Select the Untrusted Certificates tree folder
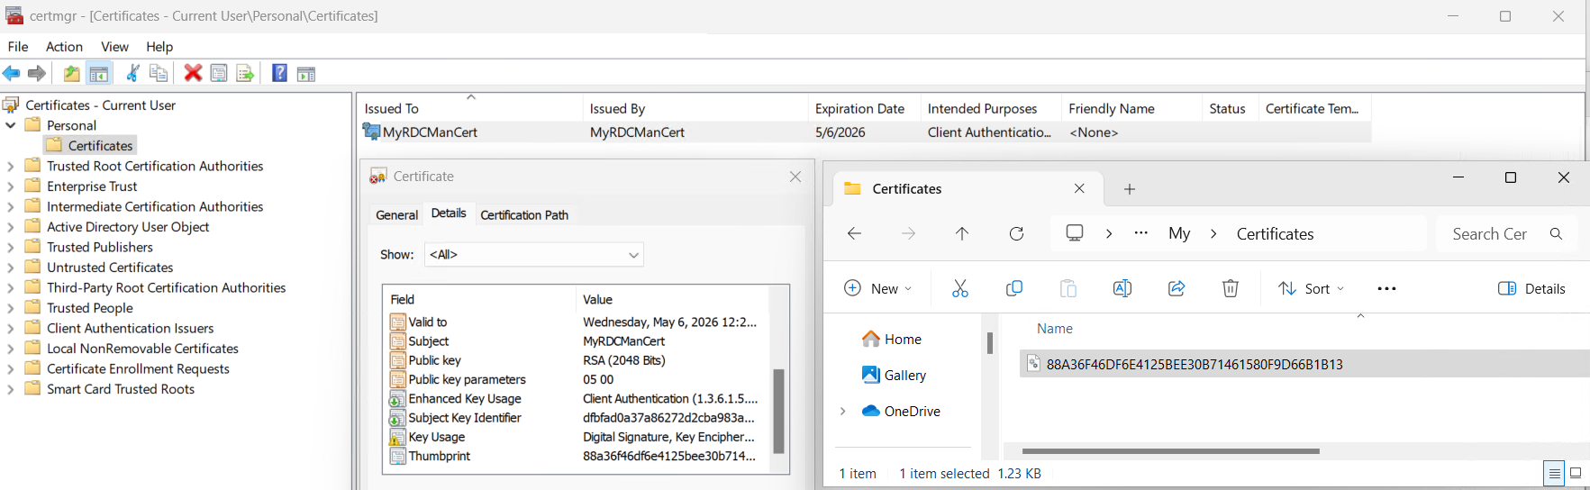The width and height of the screenshot is (1590, 490). coord(110,268)
